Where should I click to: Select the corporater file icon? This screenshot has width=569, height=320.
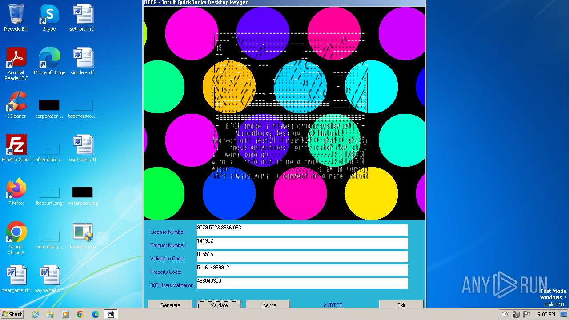click(x=49, y=109)
